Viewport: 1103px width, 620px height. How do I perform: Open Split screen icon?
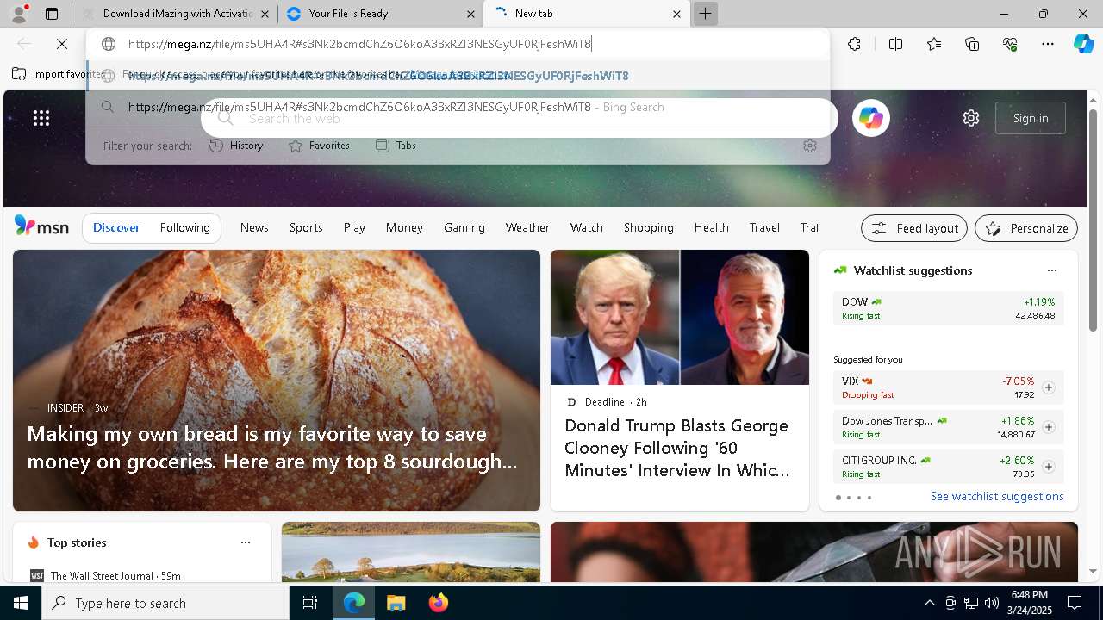(895, 44)
